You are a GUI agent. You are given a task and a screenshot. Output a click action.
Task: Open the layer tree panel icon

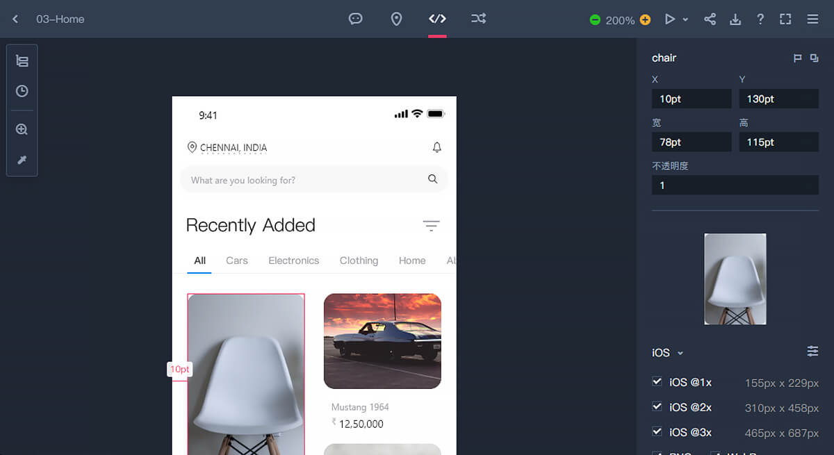click(22, 61)
